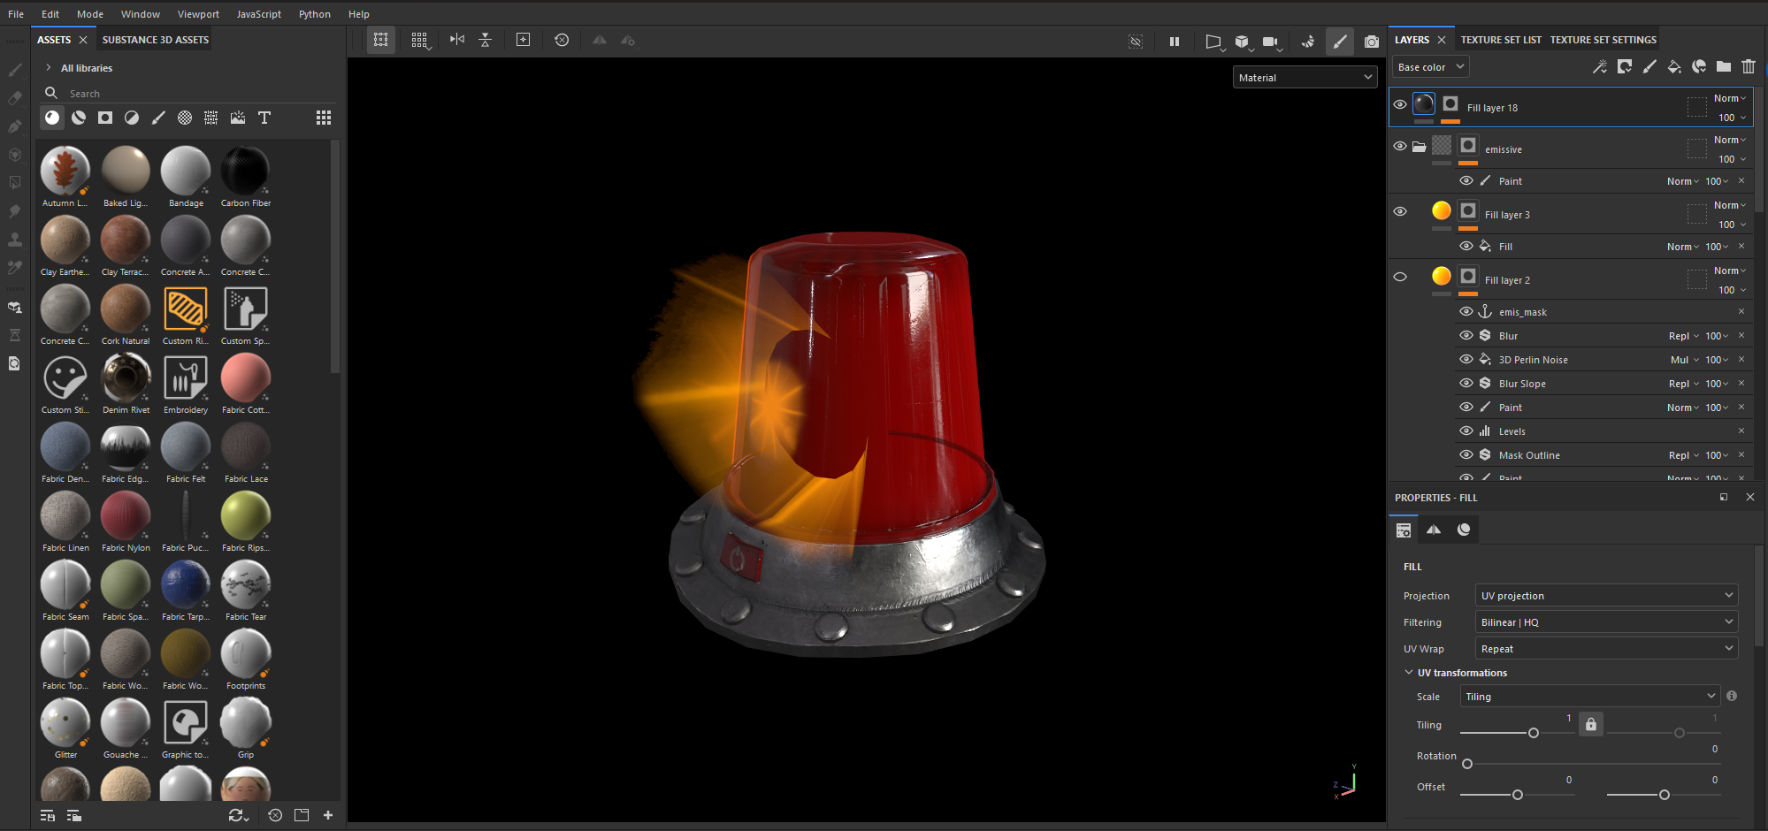Screen dimensions: 1768x831
Task: Click the Rotation slider handle
Action: [1467, 764]
